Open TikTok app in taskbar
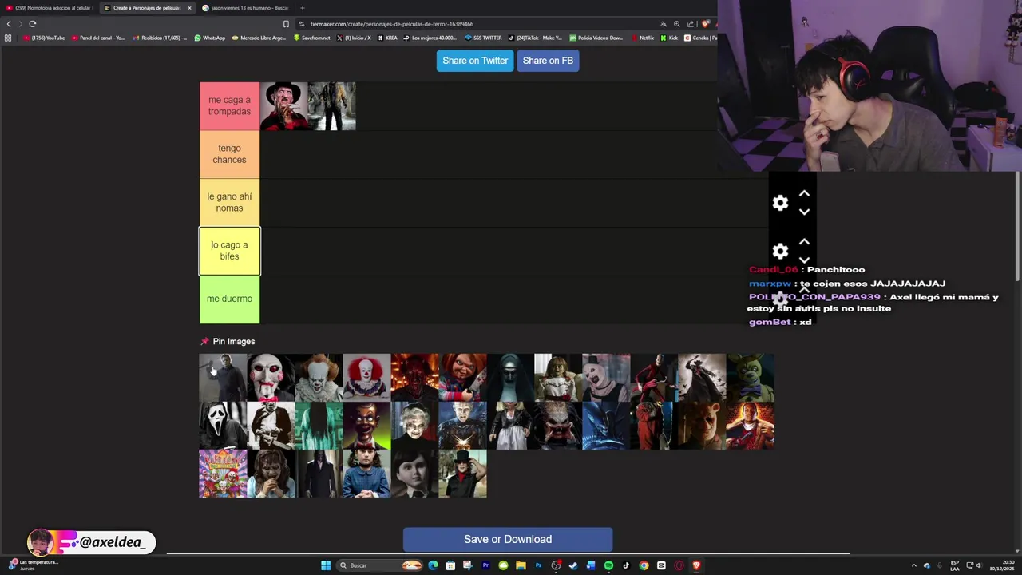This screenshot has width=1022, height=575. click(x=626, y=565)
